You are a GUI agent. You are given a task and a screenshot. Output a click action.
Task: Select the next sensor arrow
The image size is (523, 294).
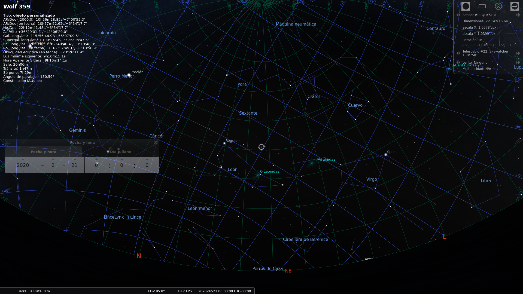coord(518,15)
